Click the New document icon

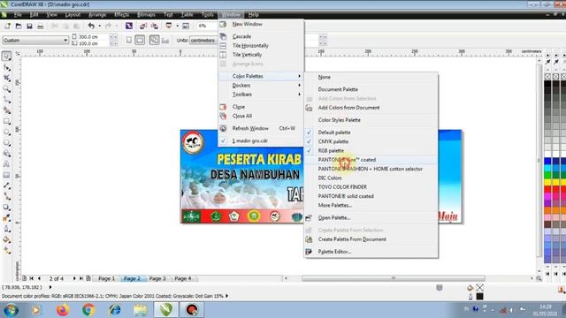[x=7, y=26]
